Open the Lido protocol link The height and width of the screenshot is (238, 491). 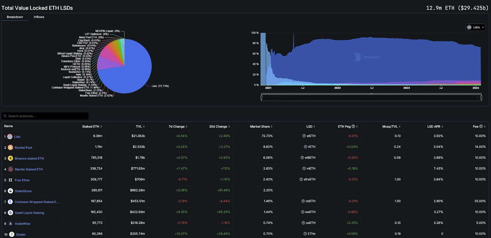click(x=17, y=137)
